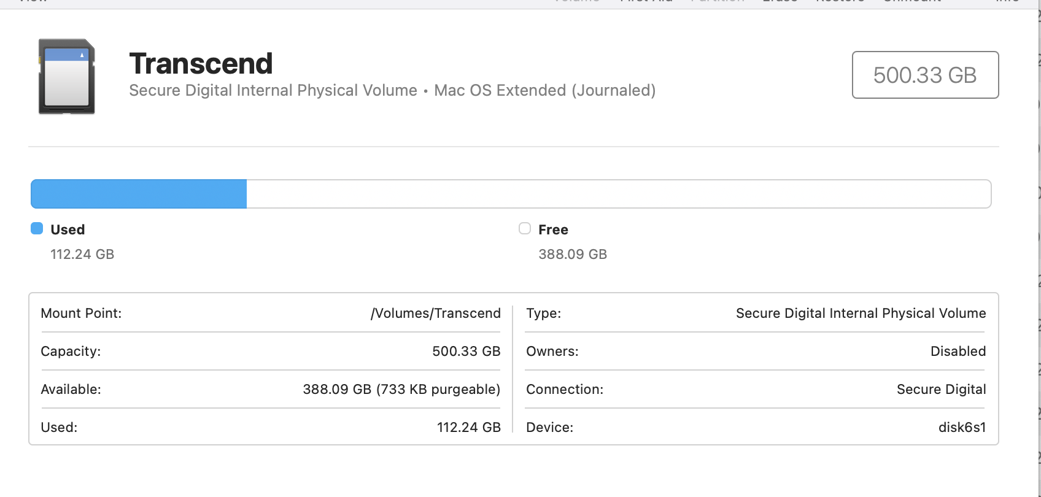This screenshot has height=497, width=1041.
Task: Click the Connection: label
Action: coord(565,389)
